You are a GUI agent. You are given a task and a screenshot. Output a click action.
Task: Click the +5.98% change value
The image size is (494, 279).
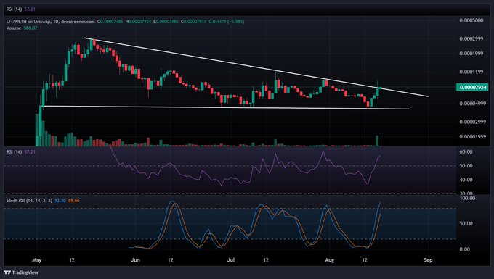(235, 22)
